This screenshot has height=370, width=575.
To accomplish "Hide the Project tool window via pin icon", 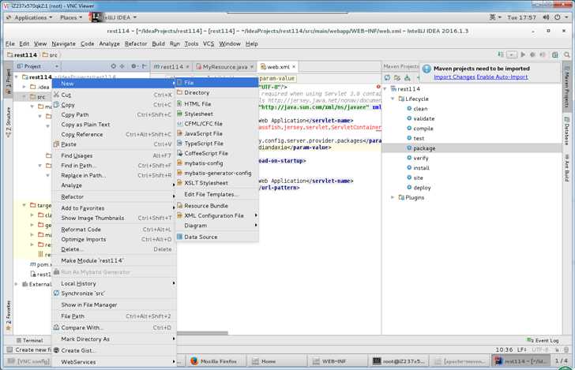I will pyautogui.click(x=144, y=66).
